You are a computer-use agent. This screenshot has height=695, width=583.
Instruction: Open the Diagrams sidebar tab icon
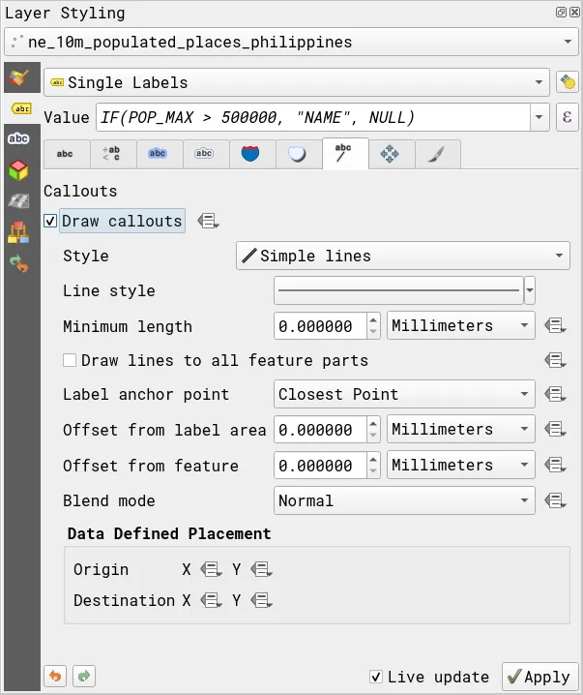pyautogui.click(x=18, y=201)
